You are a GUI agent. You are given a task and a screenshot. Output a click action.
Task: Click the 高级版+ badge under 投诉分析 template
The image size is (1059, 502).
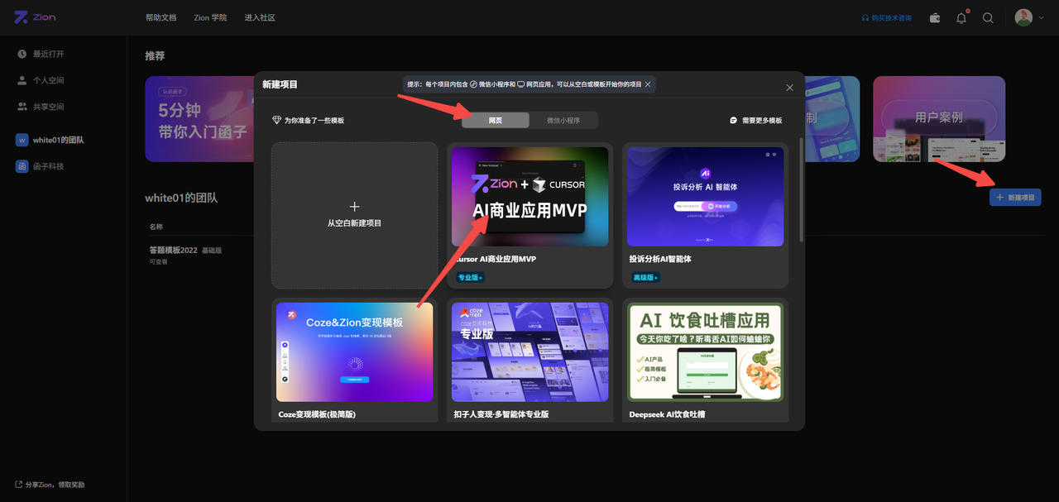646,277
